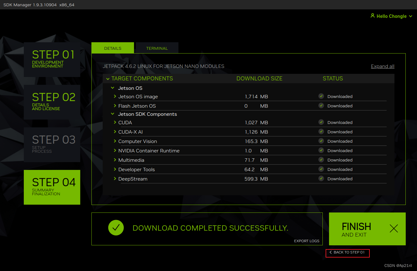Viewport: 417px width, 271px height.
Task: Click status check icon for Jetson OS image
Action: [321, 96]
